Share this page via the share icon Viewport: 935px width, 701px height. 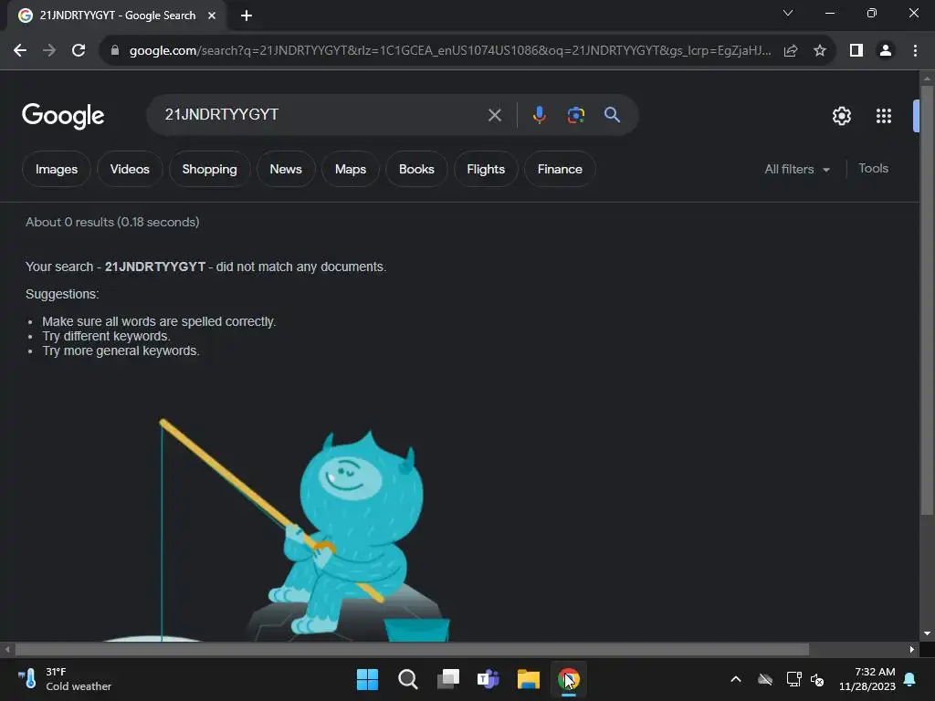pyautogui.click(x=791, y=51)
